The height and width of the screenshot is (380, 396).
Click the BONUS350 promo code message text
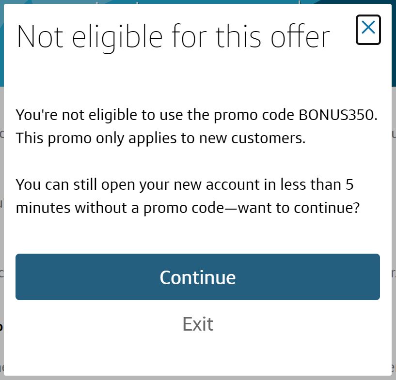[196, 126]
